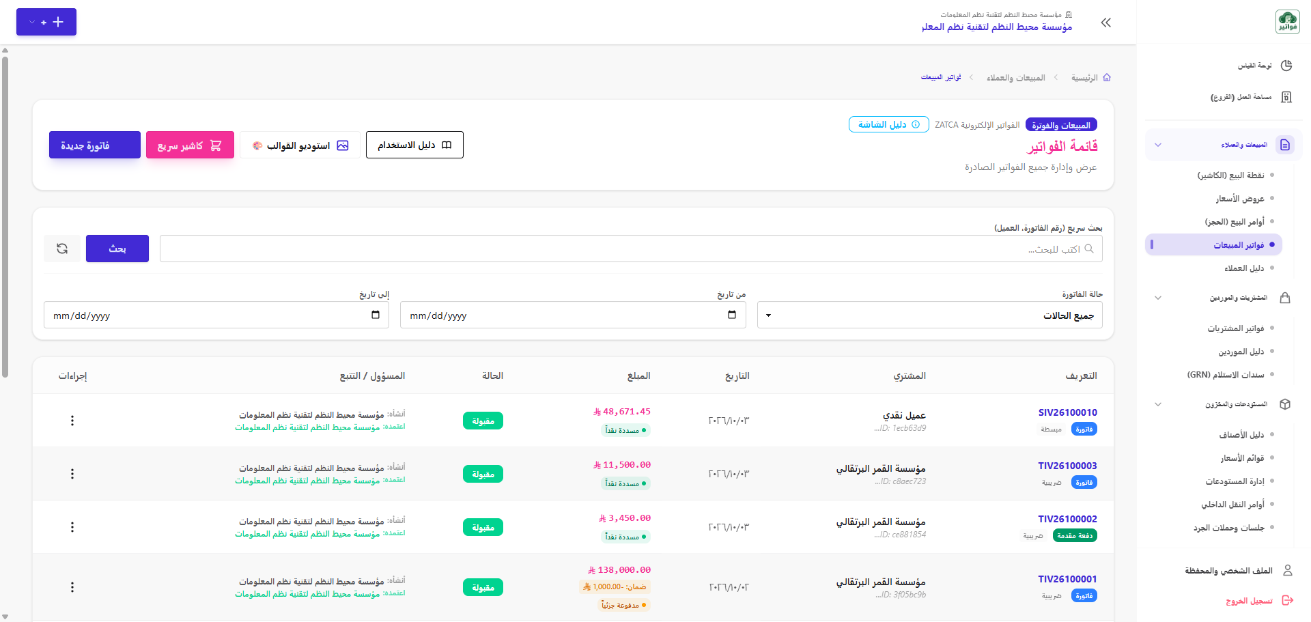Open actions menu for invoice TIV26100001

[x=72, y=587]
